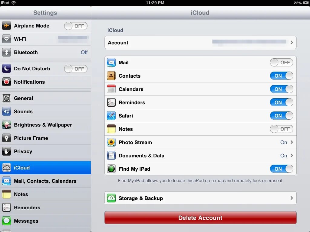Tap the Safari compass icon
The image size is (310, 232).
tap(111, 116)
